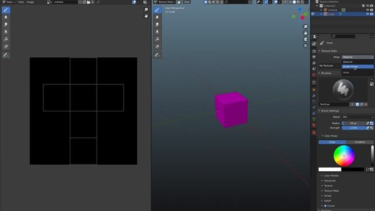Toggle render camera icon for Cube

click(x=371, y=14)
